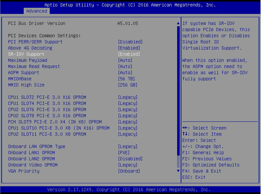
Task: Select CPU1 SLOT4 PCI-E 3.0 X16 OPROM
Action: (x=47, y=103)
